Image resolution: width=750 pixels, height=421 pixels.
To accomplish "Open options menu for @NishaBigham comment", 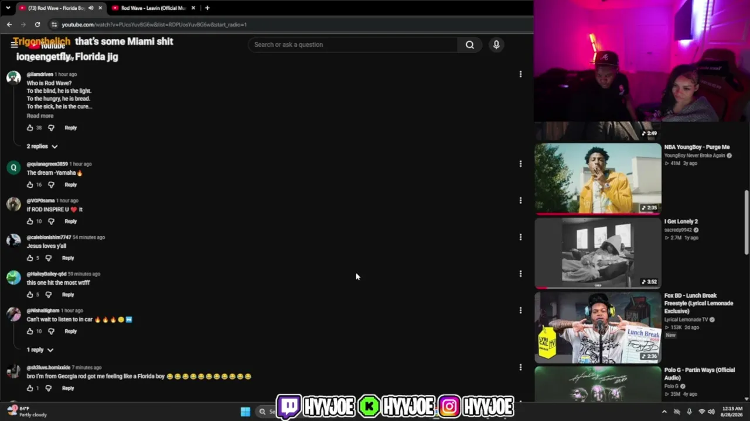I will click(520, 310).
